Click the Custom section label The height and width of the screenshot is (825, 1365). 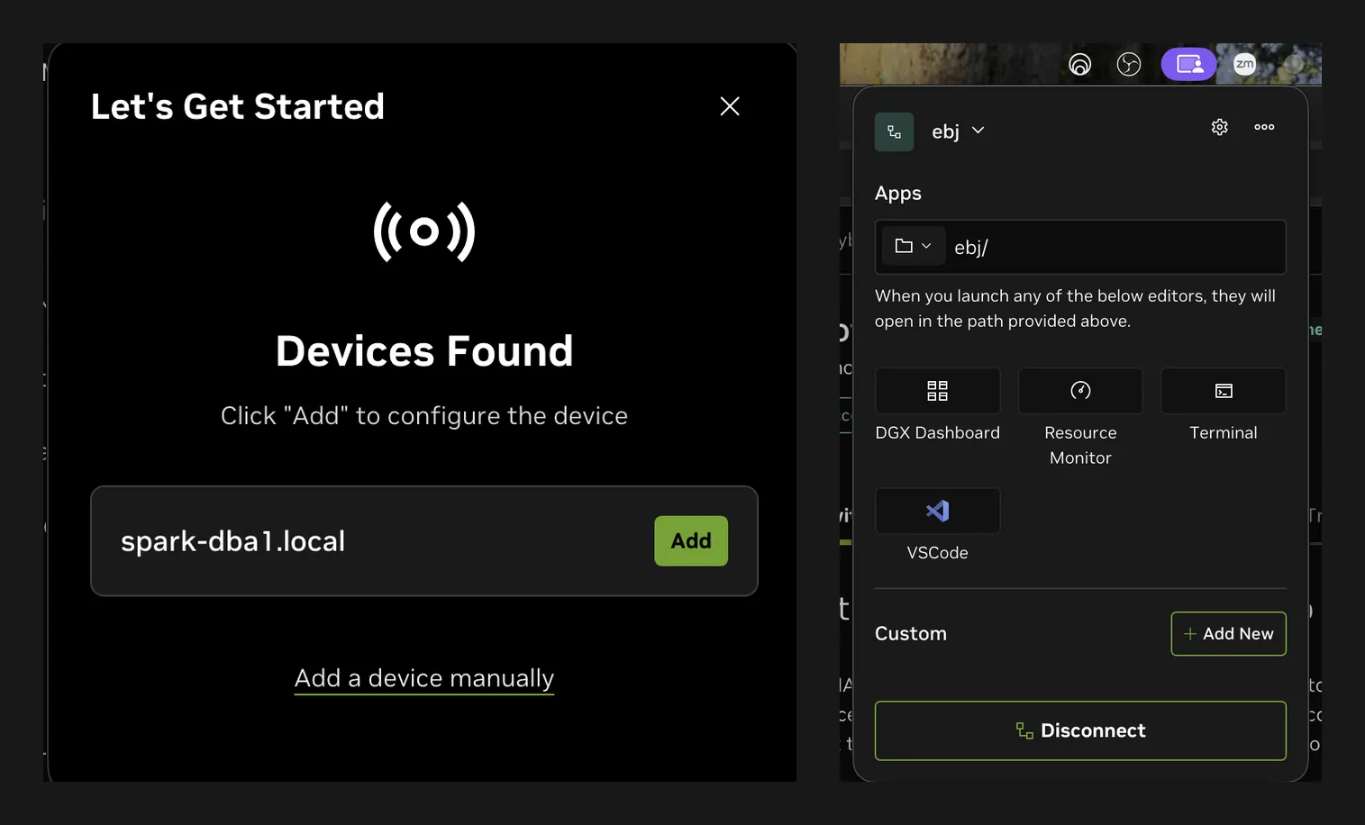coord(911,634)
